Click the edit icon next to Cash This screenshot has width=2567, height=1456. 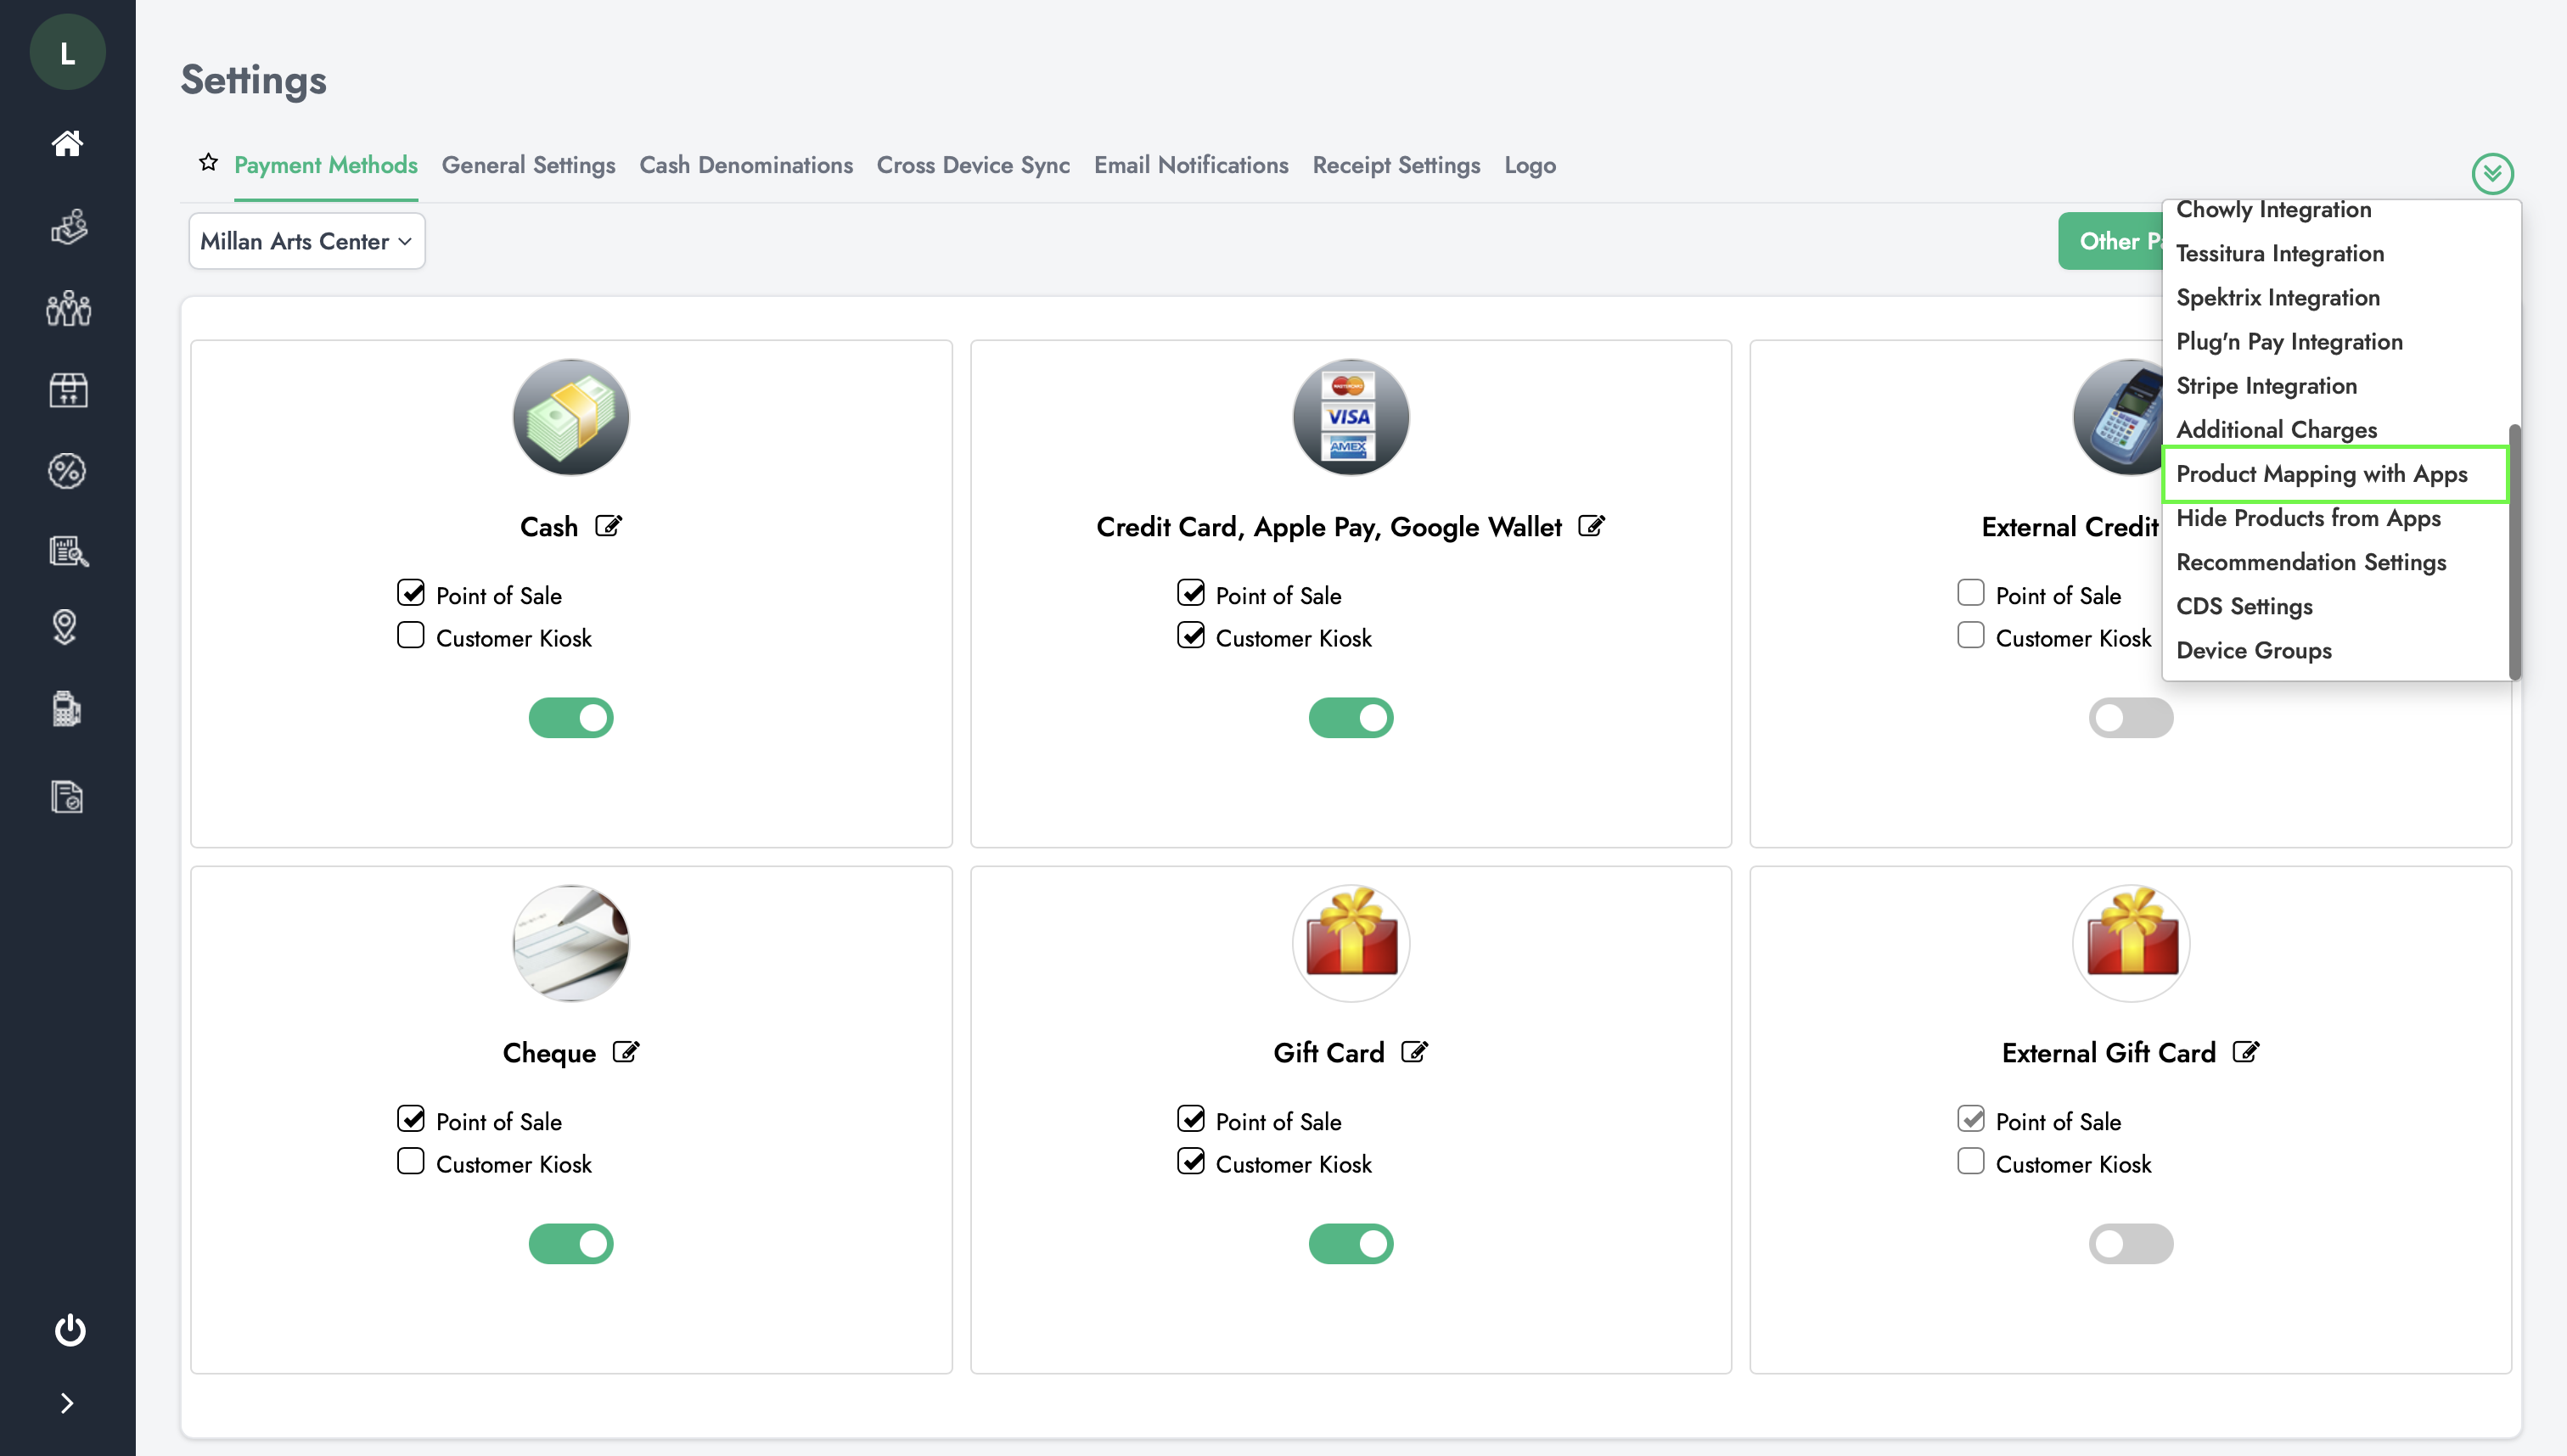609,526
